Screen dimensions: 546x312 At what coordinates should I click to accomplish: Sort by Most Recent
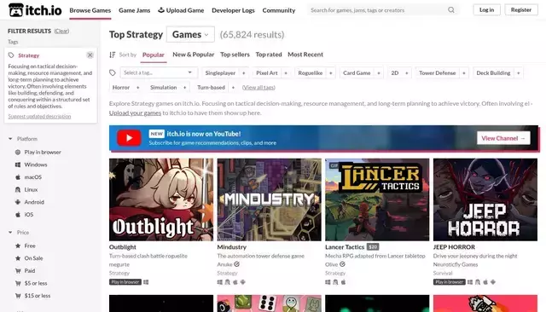coord(305,55)
